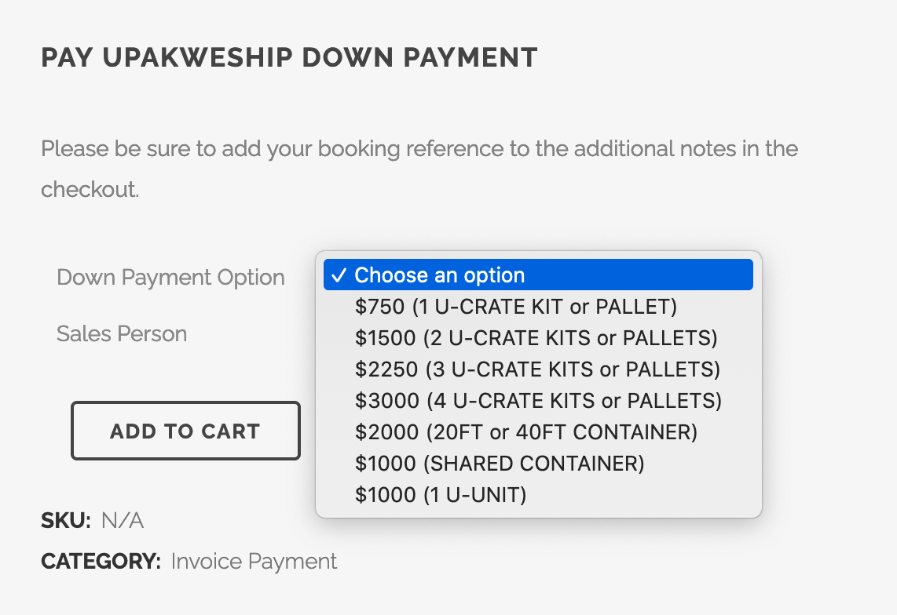Select the $1000 (SHARED CONTAINER) option
This screenshot has width=897, height=615.
pyautogui.click(x=499, y=464)
